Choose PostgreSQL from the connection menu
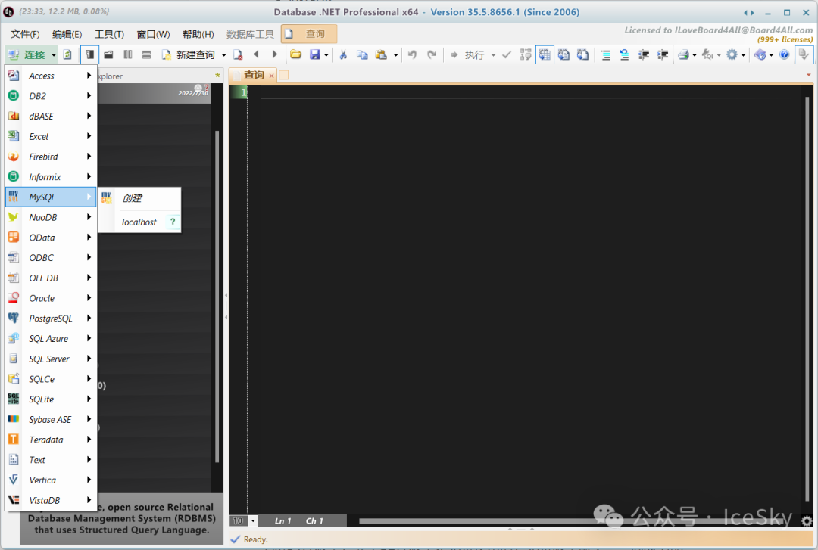Viewport: 818px width, 550px height. pos(51,319)
